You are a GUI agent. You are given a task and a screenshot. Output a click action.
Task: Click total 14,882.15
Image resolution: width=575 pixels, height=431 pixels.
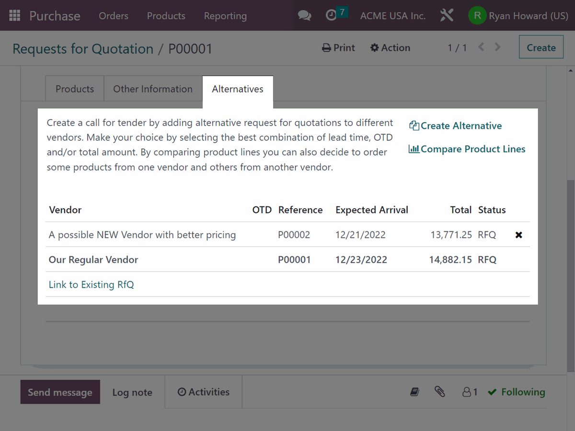450,260
